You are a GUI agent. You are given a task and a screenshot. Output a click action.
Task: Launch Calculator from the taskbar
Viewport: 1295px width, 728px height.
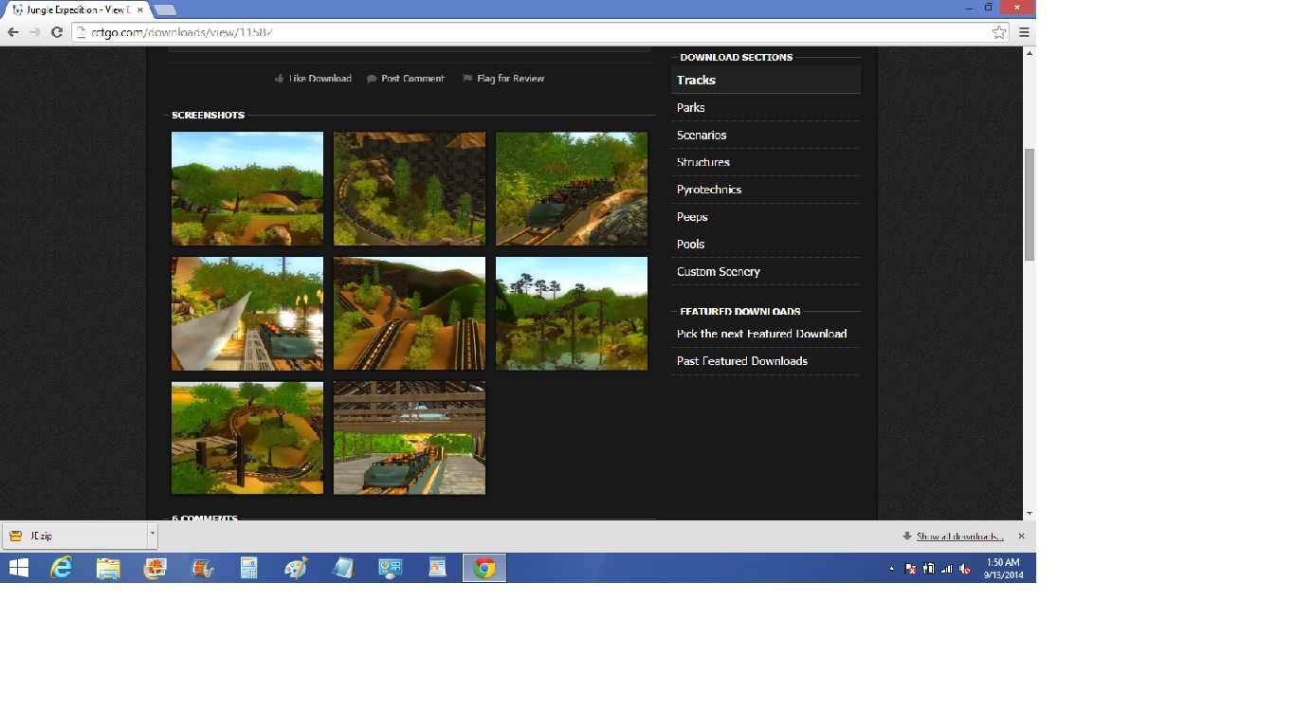248,568
